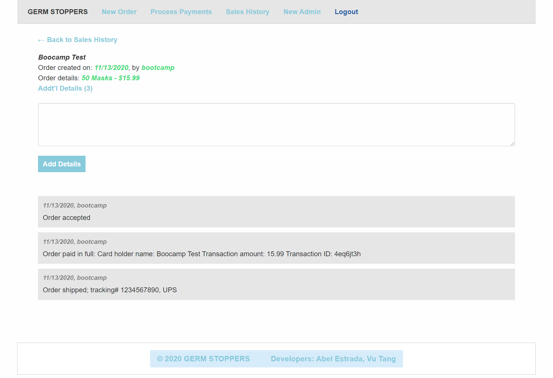Click the Order accepted detail entry
Image resolution: width=553 pixels, height=378 pixels.
66,218
